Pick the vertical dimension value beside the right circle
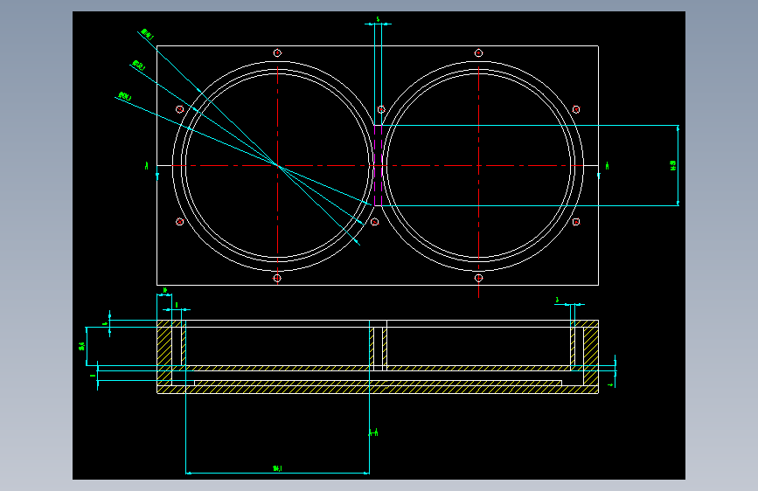758x491 pixels. (672, 165)
